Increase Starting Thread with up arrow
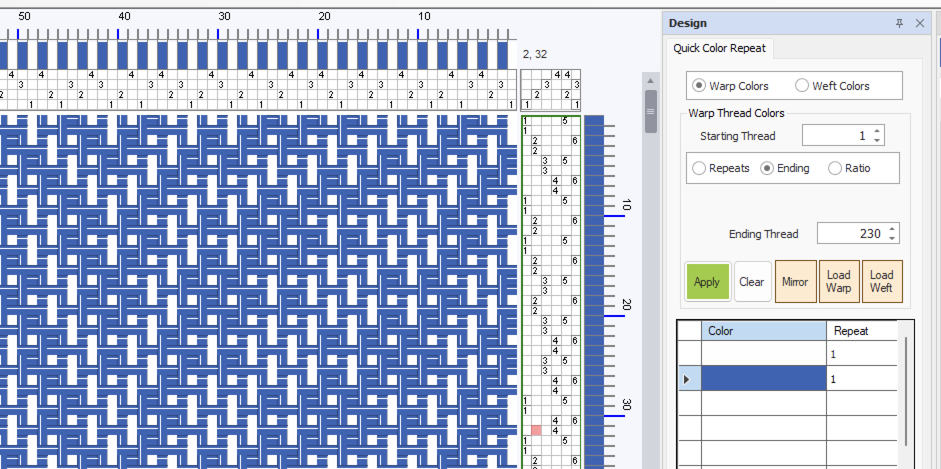941x469 pixels. point(877,131)
